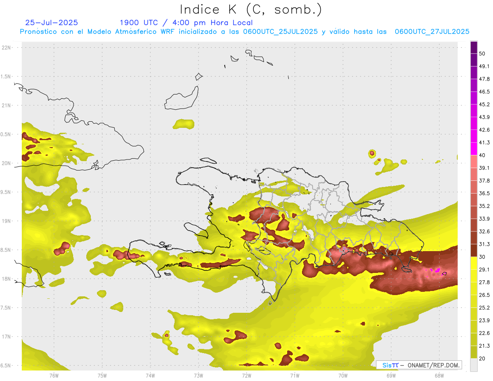Click the legend value '30'
The image size is (493, 381).
(x=482, y=257)
